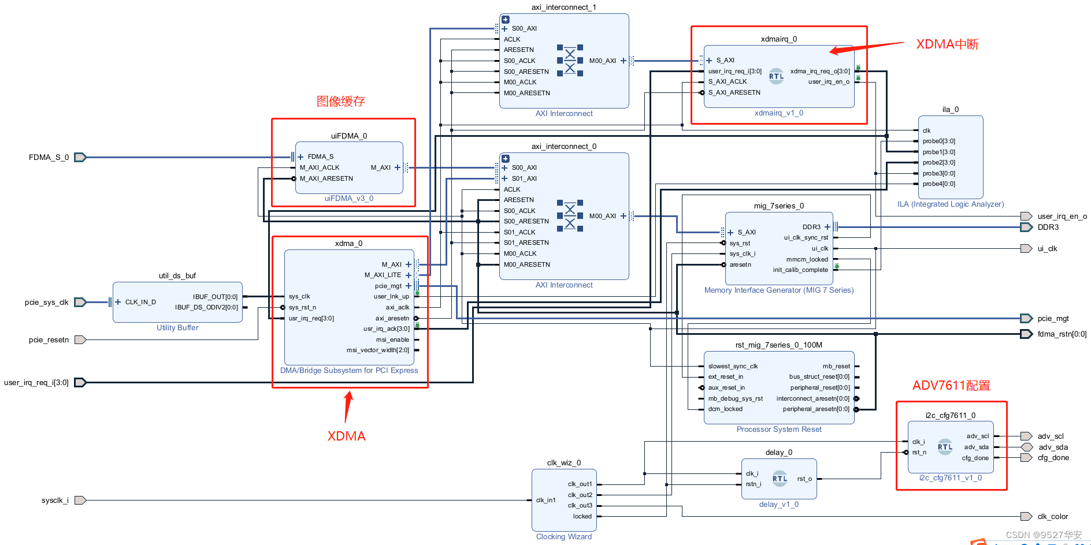Click rst_o pin on delay_0
1091x545 pixels.
pos(804,479)
